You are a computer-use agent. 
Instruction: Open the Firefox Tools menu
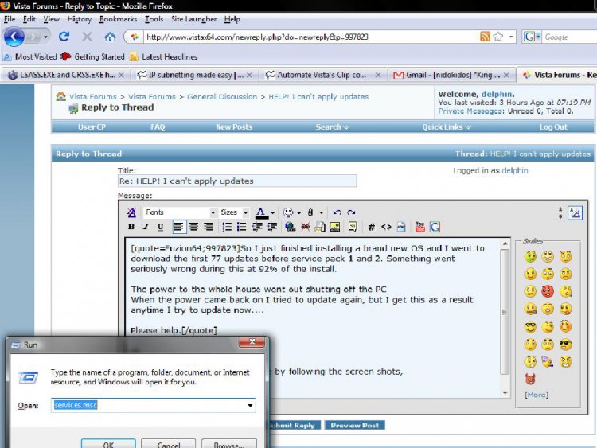[154, 19]
